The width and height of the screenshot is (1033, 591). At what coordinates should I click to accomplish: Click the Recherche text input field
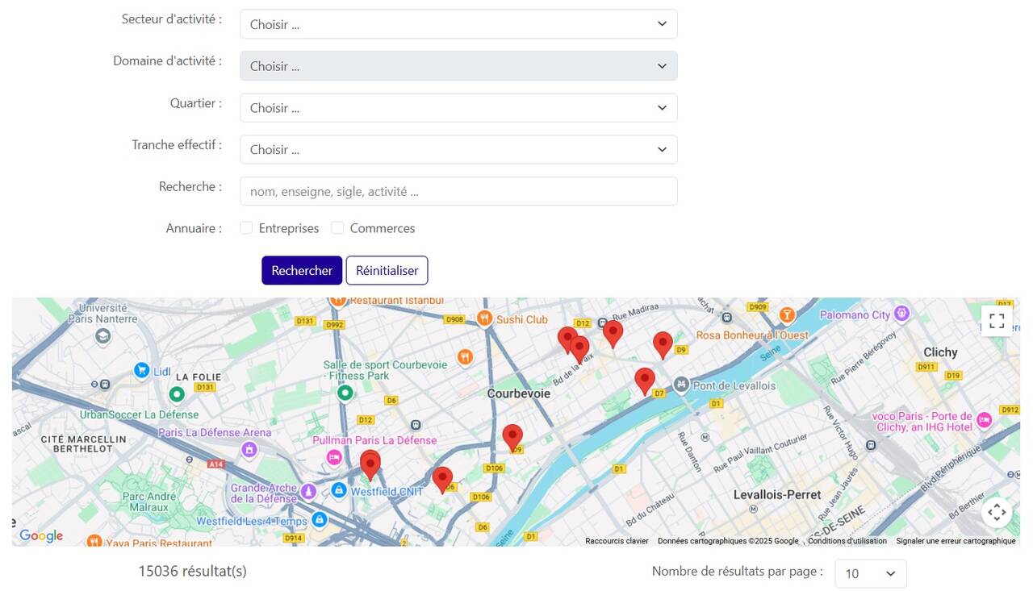458,191
